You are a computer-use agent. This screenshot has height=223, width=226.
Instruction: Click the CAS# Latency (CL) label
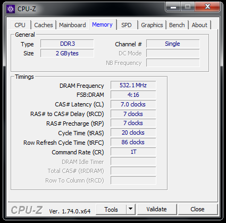79,104
